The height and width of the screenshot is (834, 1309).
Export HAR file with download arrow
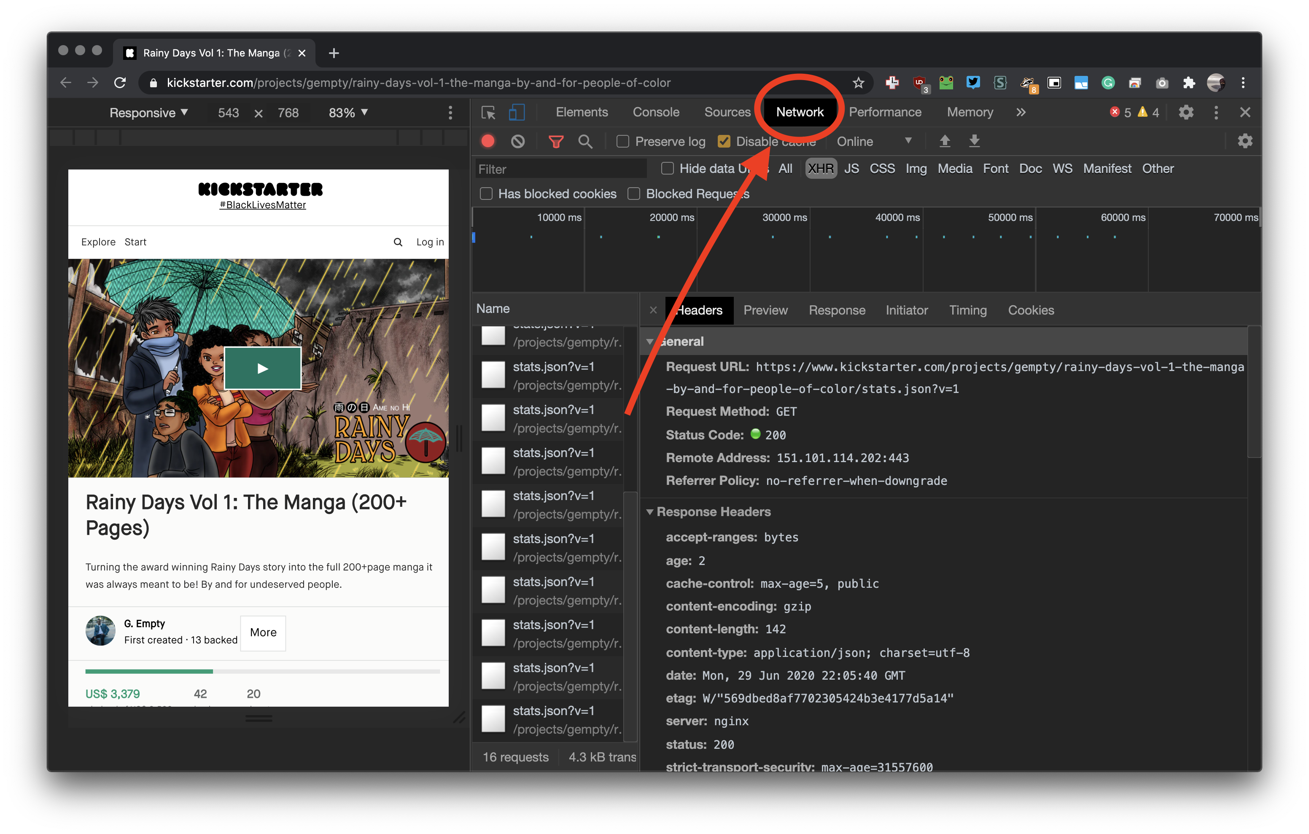click(974, 141)
